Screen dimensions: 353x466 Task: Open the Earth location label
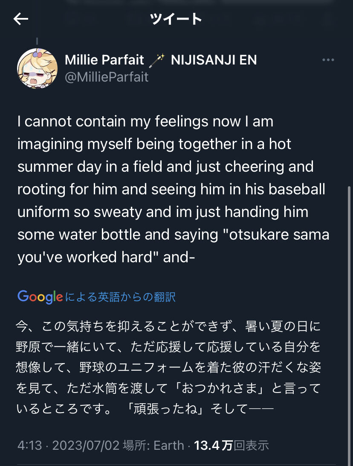[x=168, y=445]
